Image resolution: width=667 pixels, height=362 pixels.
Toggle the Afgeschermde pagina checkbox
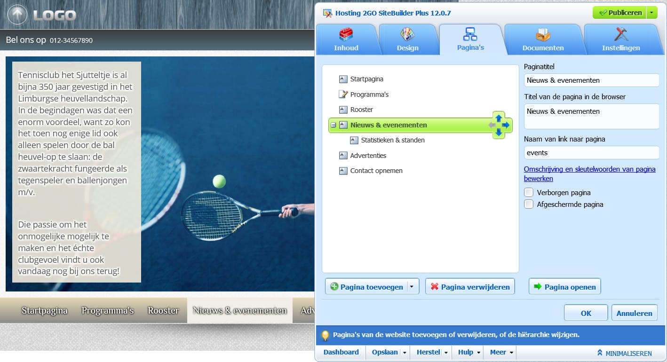(x=529, y=204)
